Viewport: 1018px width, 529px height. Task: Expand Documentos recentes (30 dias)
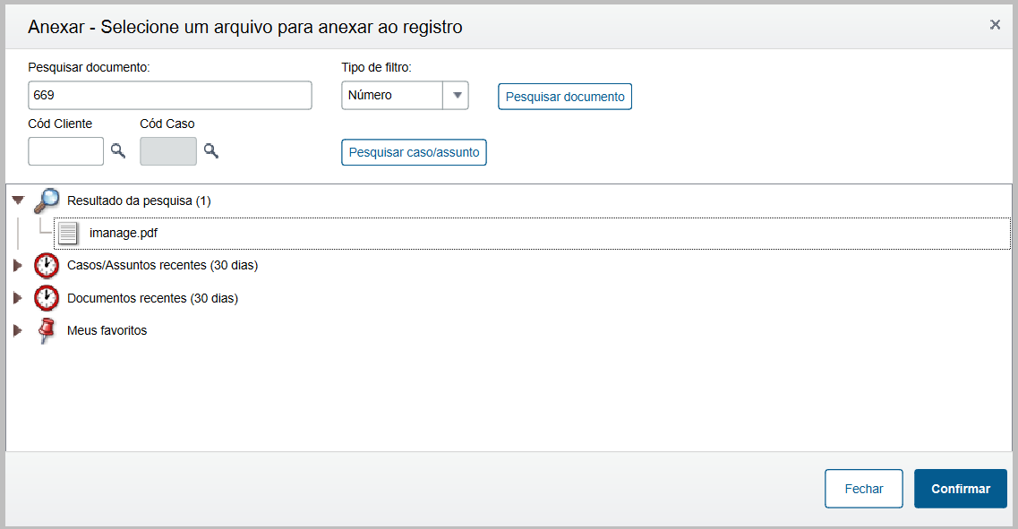[17, 298]
